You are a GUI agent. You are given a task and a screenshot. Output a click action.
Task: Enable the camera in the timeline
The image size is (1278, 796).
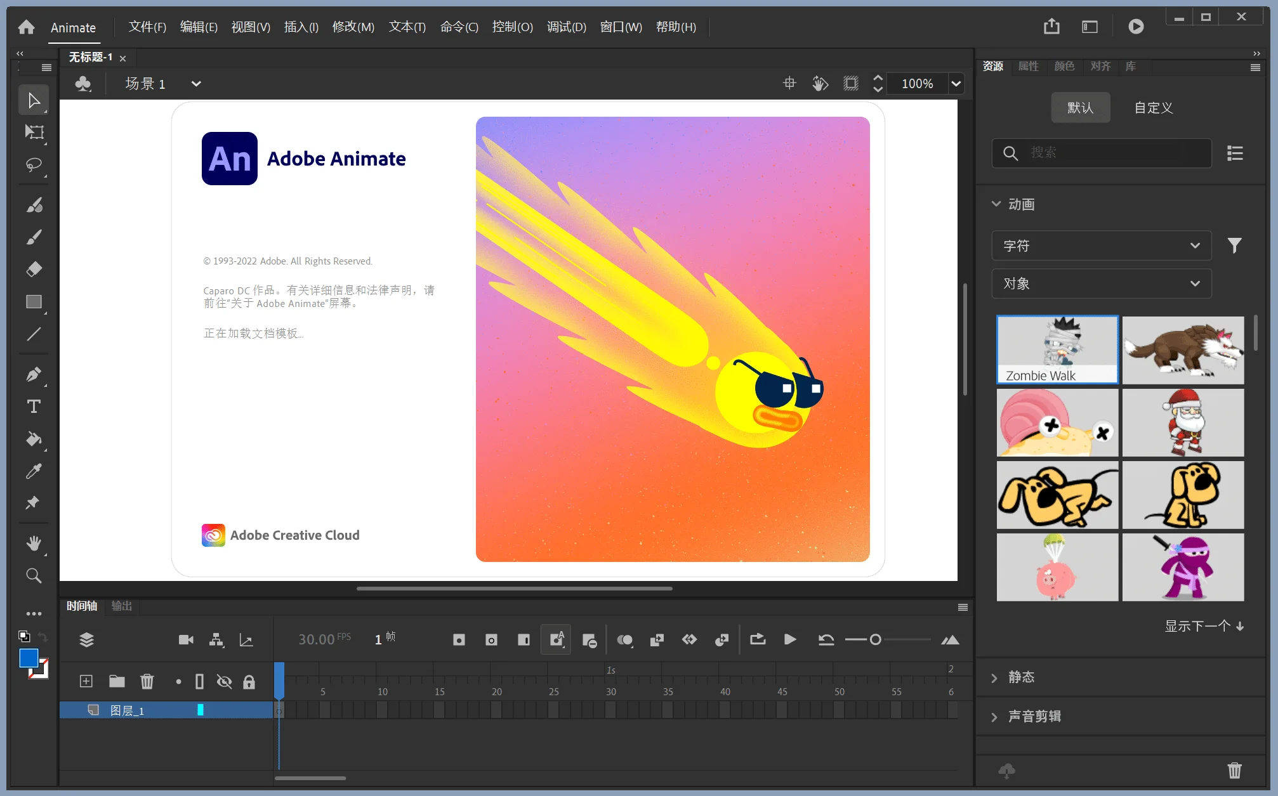coord(185,639)
